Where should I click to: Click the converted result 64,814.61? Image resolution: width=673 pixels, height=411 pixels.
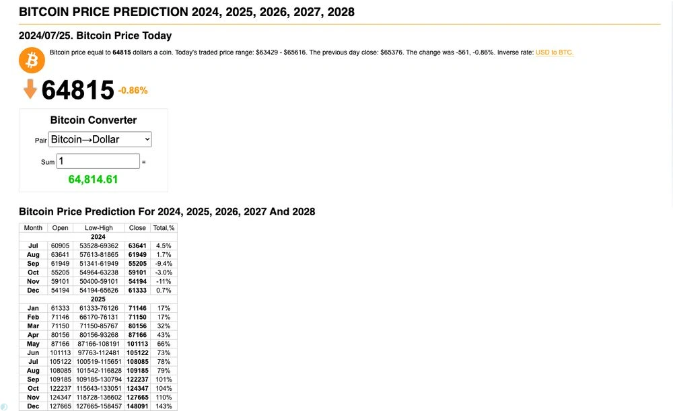(x=93, y=180)
